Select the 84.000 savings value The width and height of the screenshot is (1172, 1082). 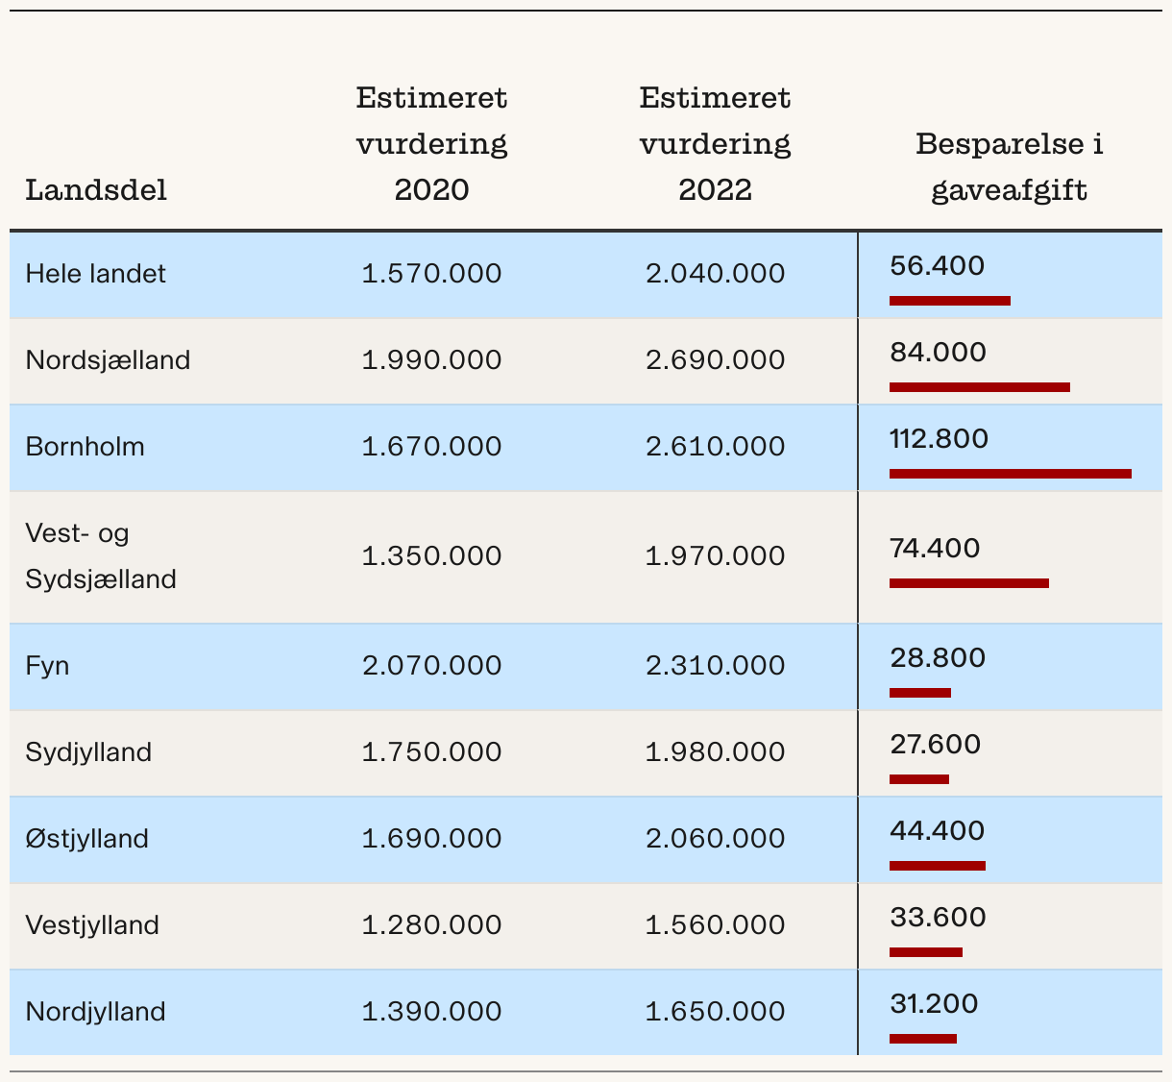(938, 352)
